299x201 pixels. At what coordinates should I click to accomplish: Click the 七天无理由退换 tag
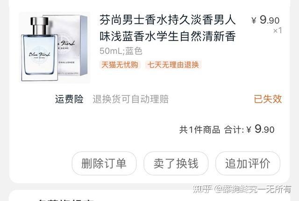[x=173, y=65]
